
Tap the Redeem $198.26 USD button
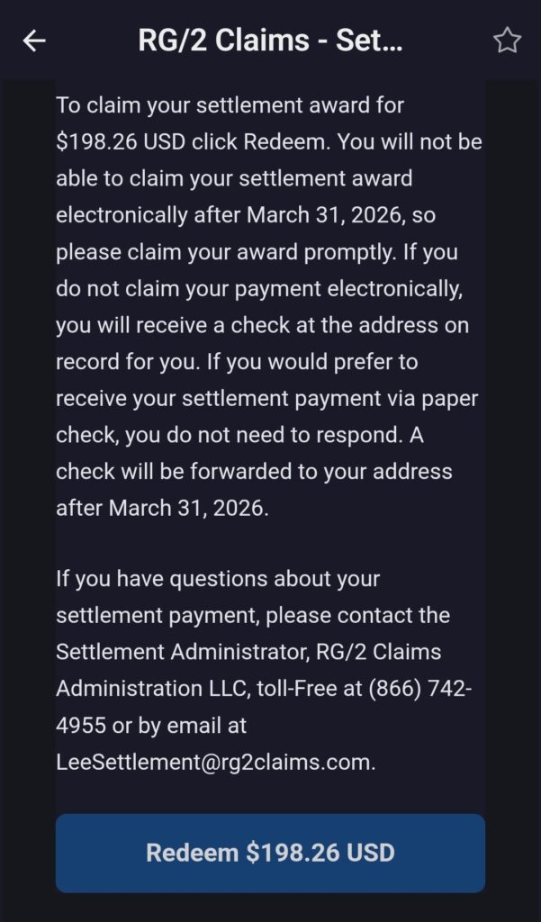(270, 853)
